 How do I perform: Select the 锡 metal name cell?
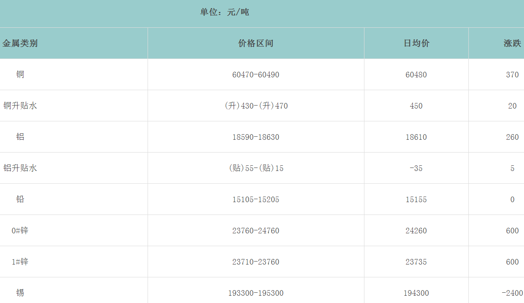[x=20, y=293]
